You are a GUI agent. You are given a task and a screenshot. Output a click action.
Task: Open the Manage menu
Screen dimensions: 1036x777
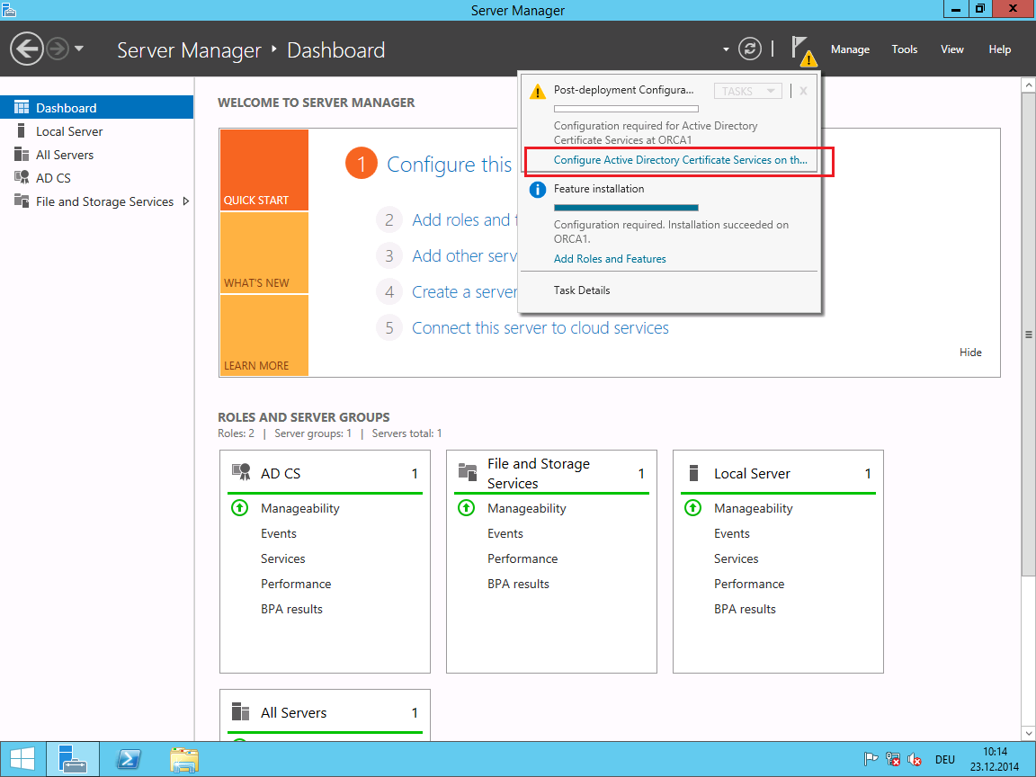850,49
